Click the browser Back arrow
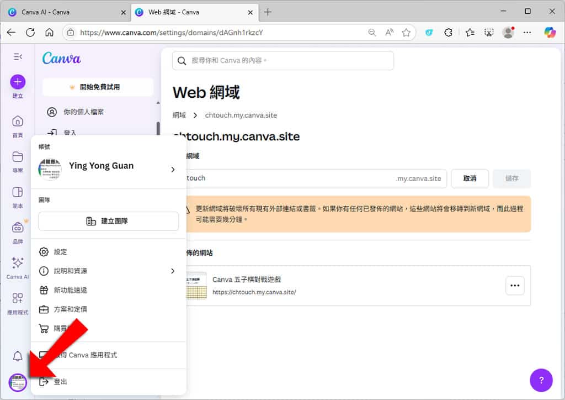Screen dimensions: 565x400 (11, 33)
